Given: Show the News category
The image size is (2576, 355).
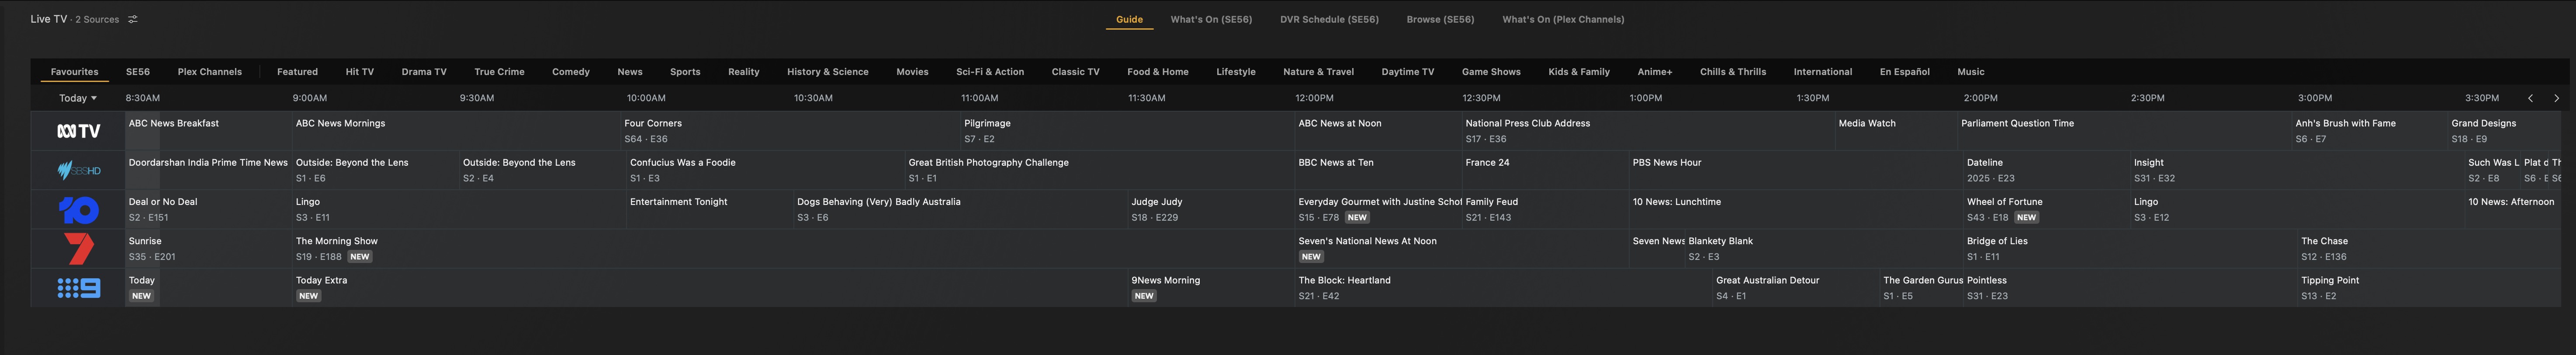Looking at the screenshot, I should click(630, 72).
